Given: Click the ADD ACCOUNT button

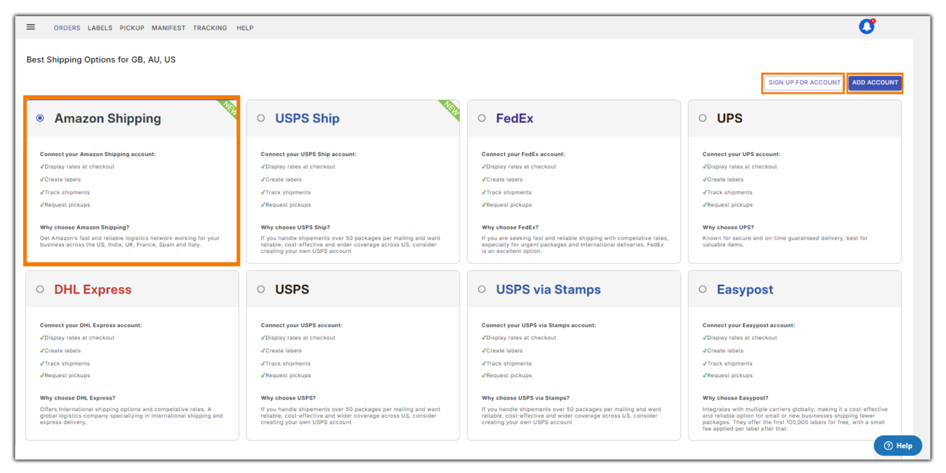Looking at the screenshot, I should [x=874, y=82].
